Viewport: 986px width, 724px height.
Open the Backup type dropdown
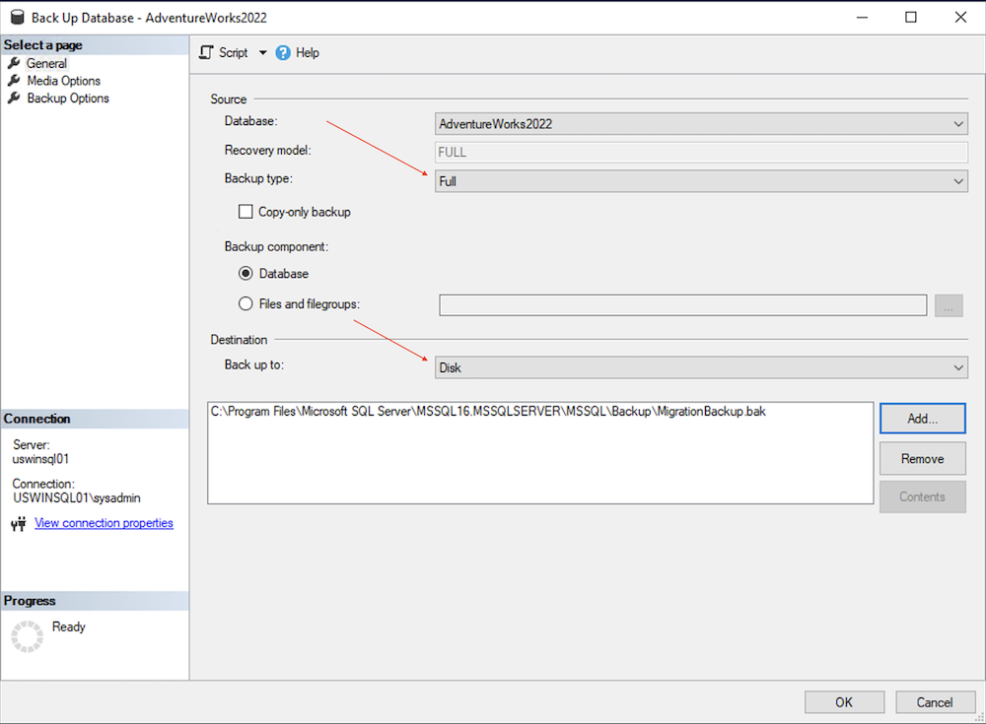[x=957, y=180]
